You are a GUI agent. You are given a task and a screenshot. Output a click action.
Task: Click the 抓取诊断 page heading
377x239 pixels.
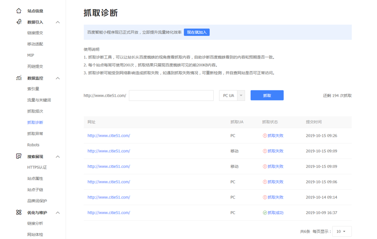tap(101, 13)
